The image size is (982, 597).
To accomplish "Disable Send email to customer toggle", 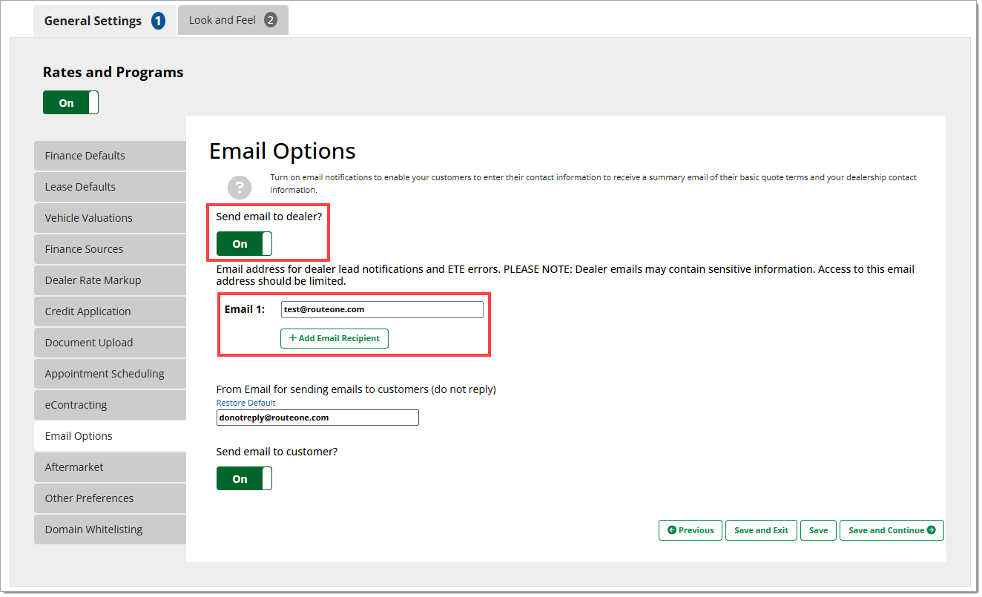I will (x=244, y=479).
